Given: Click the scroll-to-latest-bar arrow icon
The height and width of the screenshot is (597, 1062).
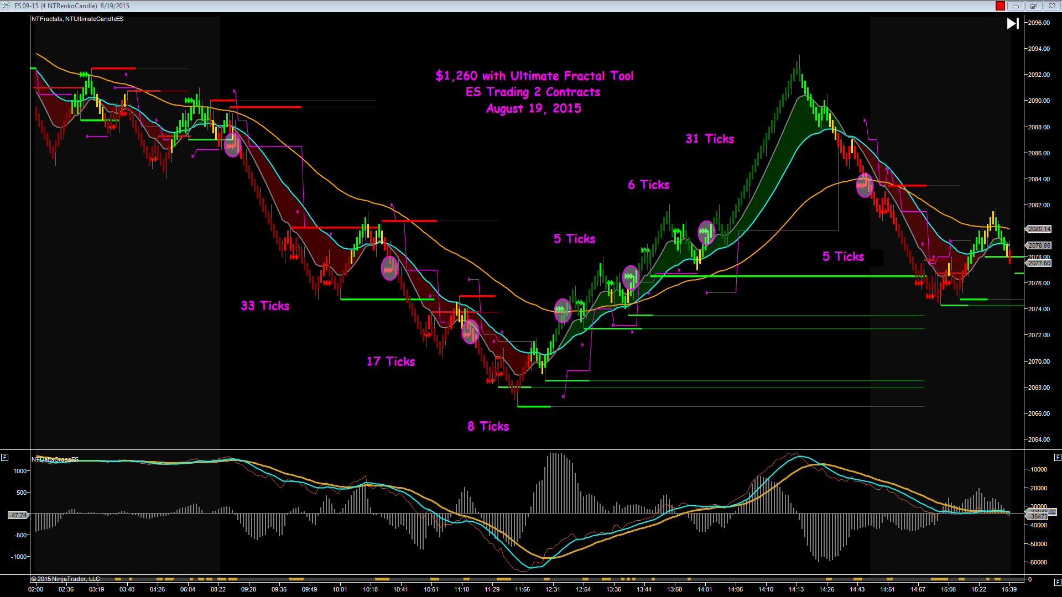Looking at the screenshot, I should pyautogui.click(x=1013, y=24).
